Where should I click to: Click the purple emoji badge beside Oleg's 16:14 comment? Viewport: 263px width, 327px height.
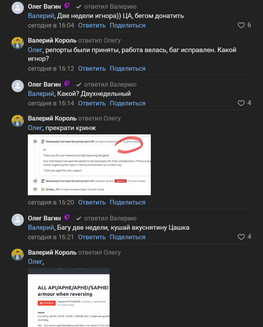(x=67, y=84)
